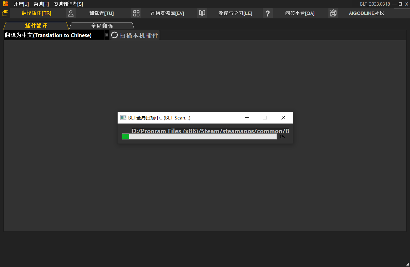410x267 pixels.
Task: Click the scan dialog maximize button
Action: pos(265,118)
